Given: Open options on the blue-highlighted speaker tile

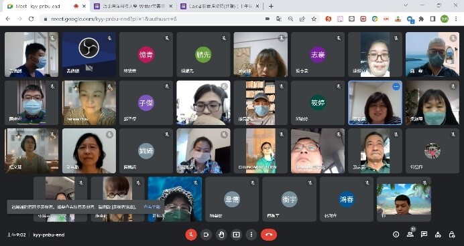Looking at the screenshot, I should (x=396, y=86).
